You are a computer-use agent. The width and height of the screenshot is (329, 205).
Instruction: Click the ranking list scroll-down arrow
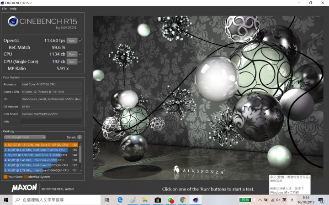tap(80, 171)
